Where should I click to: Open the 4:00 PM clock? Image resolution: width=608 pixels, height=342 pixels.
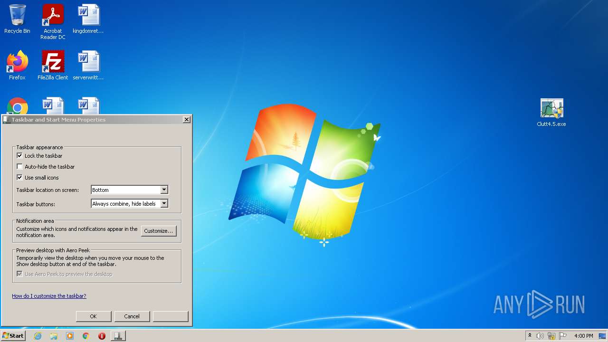(x=583, y=336)
